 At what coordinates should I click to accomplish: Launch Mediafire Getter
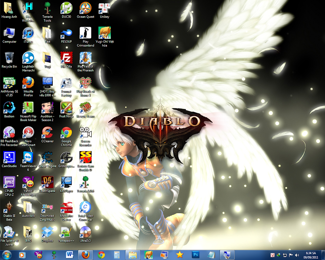pos(66,211)
